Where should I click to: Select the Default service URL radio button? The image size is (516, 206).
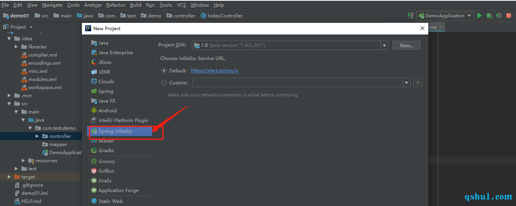[x=164, y=71]
